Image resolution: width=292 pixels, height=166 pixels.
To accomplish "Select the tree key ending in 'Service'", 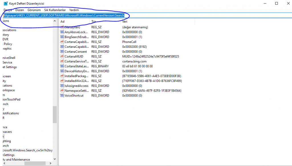I will point(7,62).
